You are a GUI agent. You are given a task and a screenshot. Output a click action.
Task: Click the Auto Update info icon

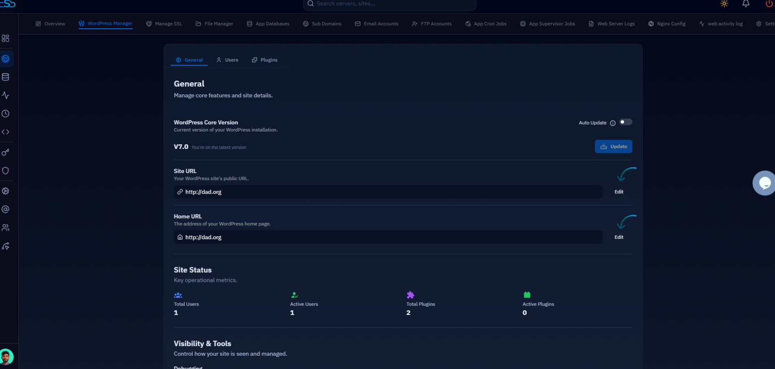(x=613, y=123)
